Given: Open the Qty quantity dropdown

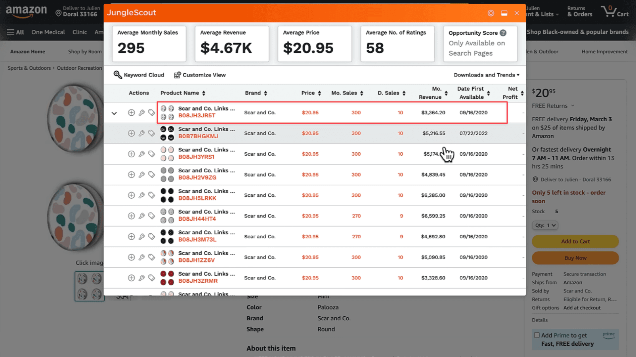Looking at the screenshot, I should pyautogui.click(x=545, y=225).
